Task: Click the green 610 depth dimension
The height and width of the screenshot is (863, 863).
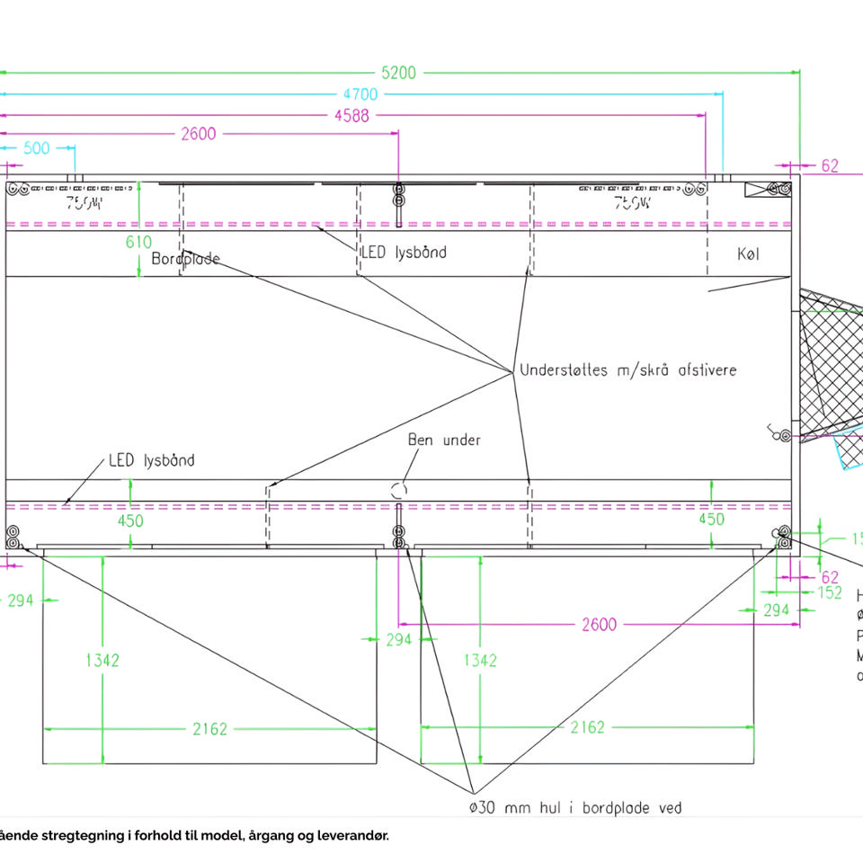Action: pyautogui.click(x=138, y=242)
